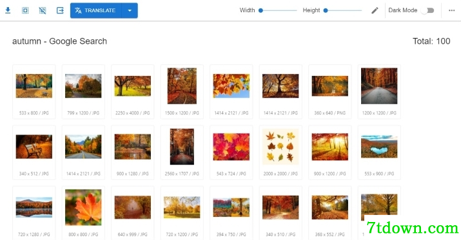Click the 'Total: 100' count text

pyautogui.click(x=431, y=41)
